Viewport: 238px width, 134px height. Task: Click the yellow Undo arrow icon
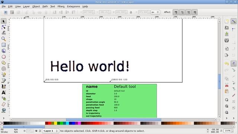(226, 64)
